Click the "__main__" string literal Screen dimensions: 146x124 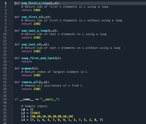(x=49, y=99)
